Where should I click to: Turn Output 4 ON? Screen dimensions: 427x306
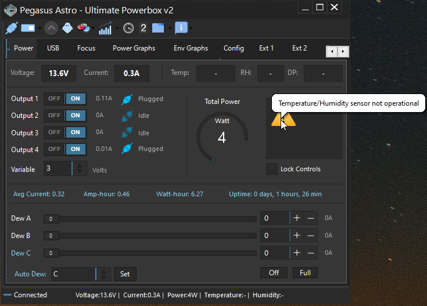76,149
